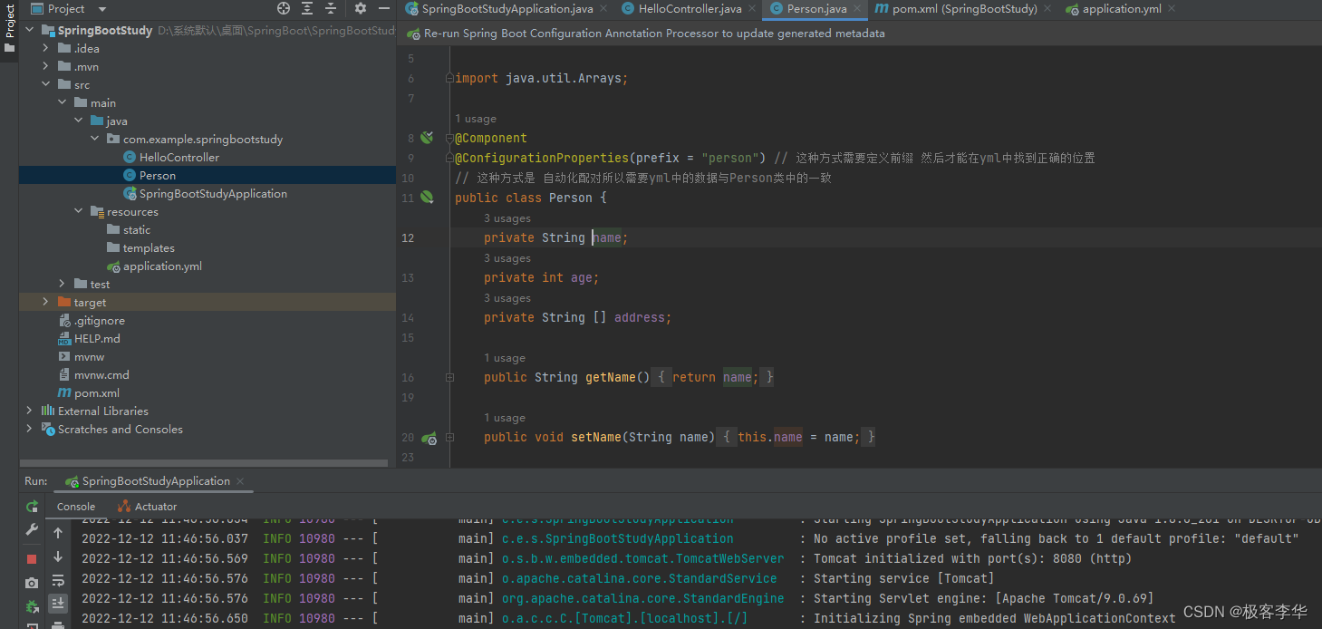
Task: Click the wrench icon in Run panel
Action: click(32, 530)
